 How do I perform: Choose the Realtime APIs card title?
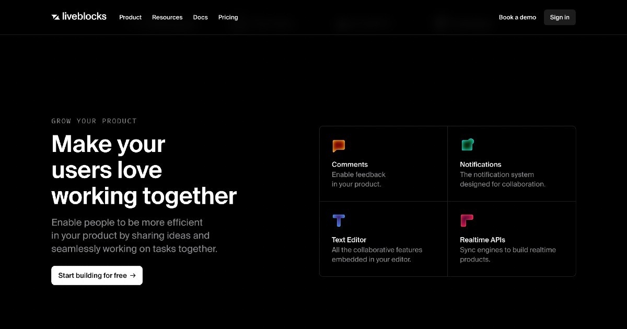[x=482, y=240]
